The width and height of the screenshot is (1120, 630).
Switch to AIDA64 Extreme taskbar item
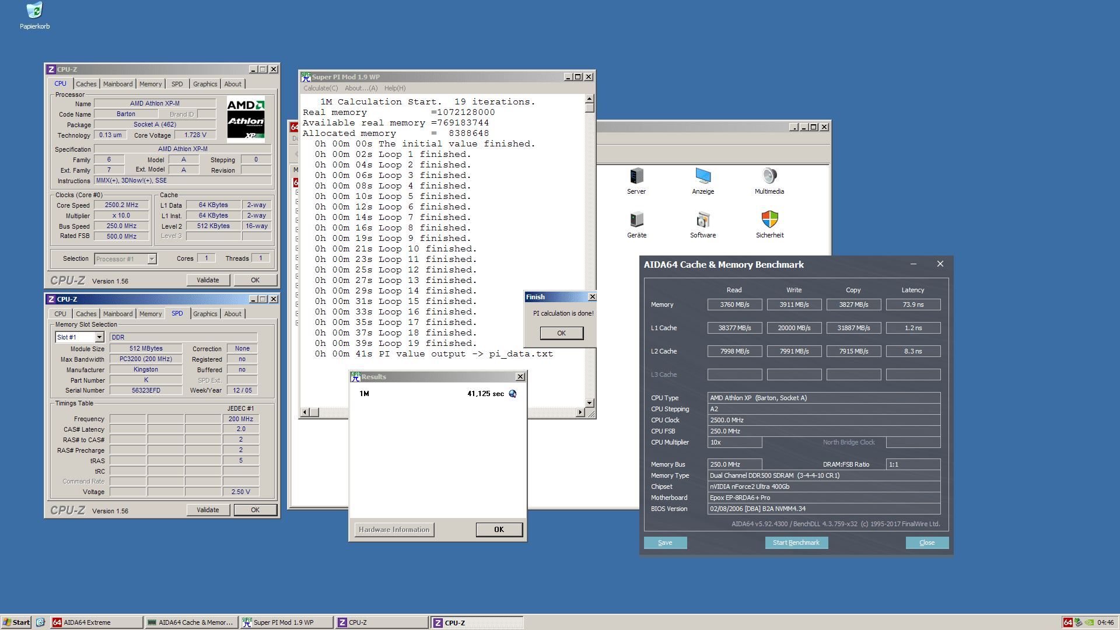97,622
